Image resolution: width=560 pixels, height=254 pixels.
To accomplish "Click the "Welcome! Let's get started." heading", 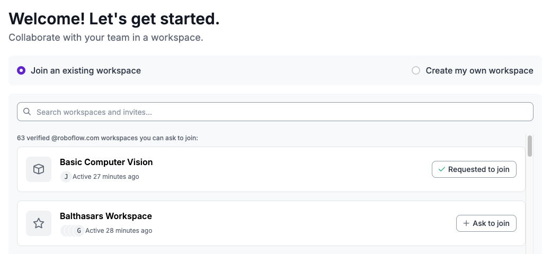I will (114, 19).
